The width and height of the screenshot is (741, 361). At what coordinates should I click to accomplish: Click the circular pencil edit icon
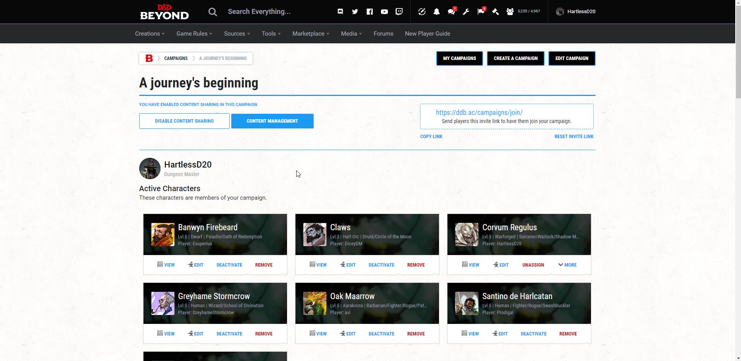coord(422,12)
